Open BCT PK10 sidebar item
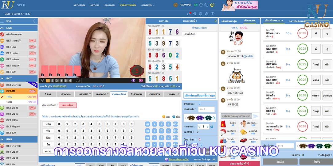This screenshot has height=166, width=333. pyautogui.click(x=19, y=120)
